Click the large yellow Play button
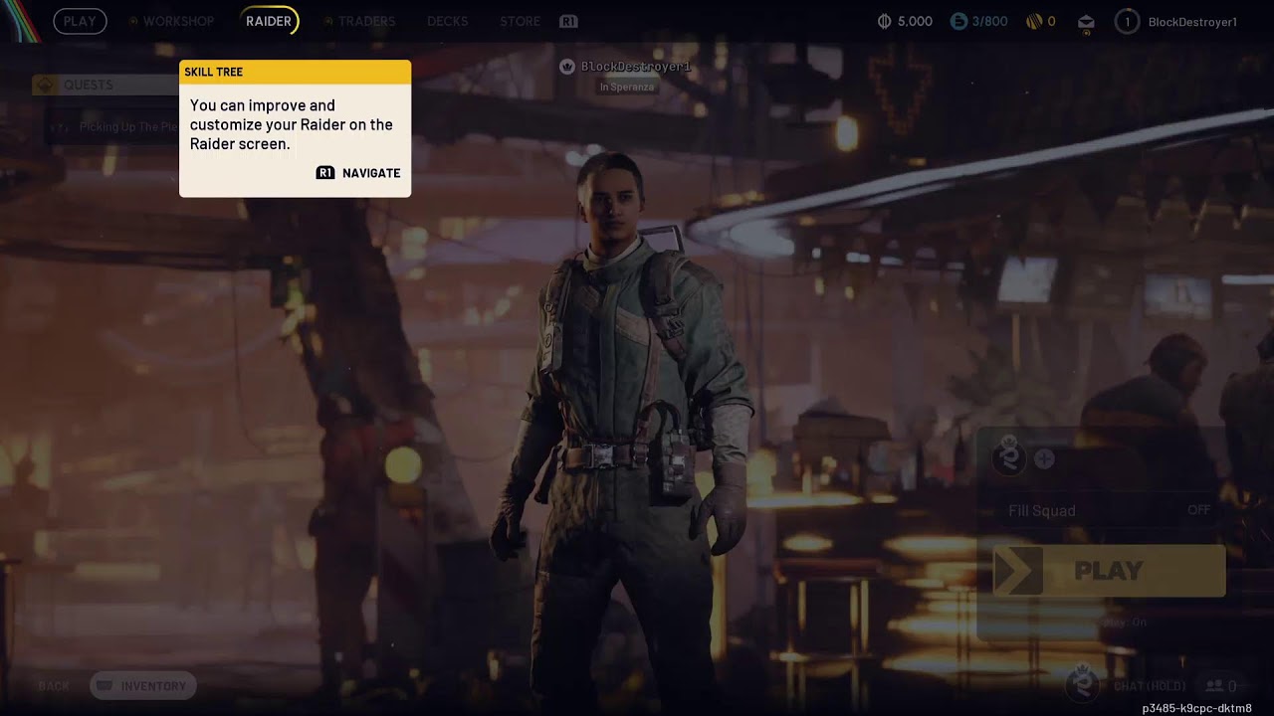Image resolution: width=1274 pixels, height=716 pixels. pos(1109,571)
